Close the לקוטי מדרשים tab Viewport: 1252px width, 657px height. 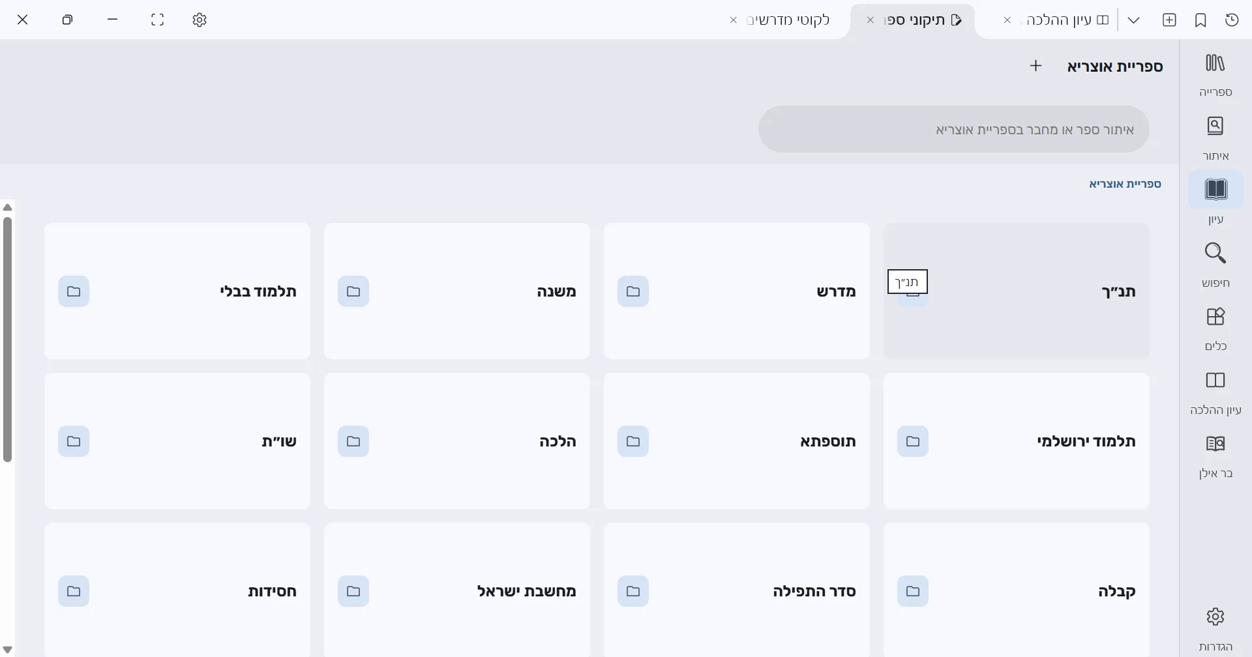(733, 20)
